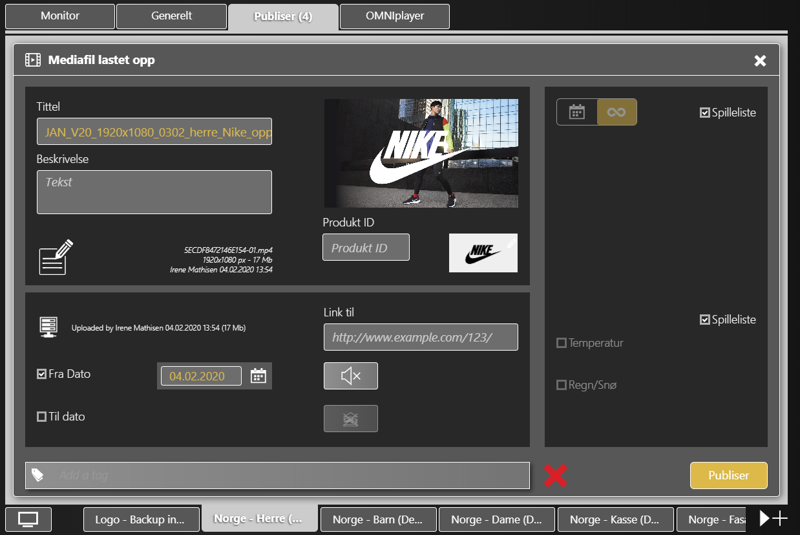Enable the Regn/Snø checkbox

[x=562, y=385]
